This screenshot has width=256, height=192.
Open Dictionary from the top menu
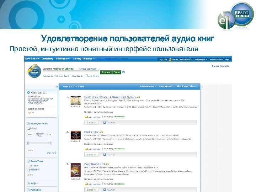[47, 59]
